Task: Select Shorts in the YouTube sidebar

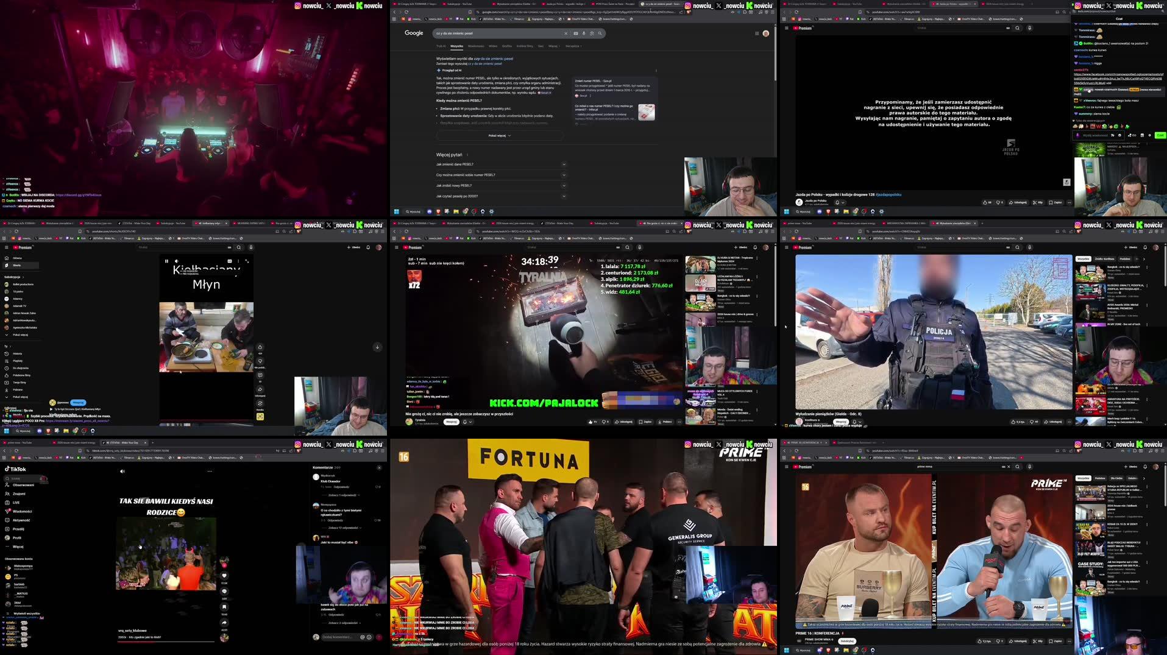Action: click(17, 266)
